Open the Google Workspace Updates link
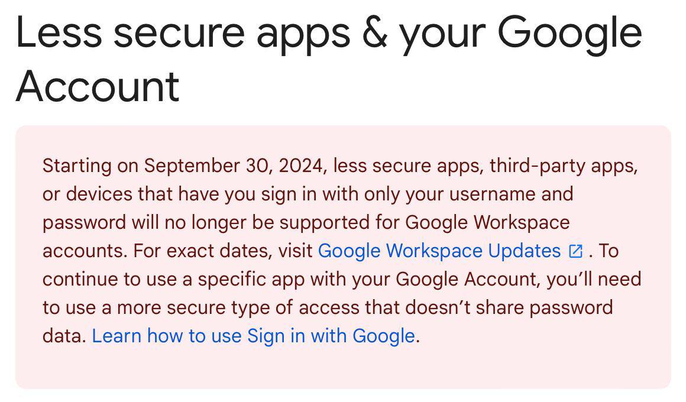 click(439, 251)
